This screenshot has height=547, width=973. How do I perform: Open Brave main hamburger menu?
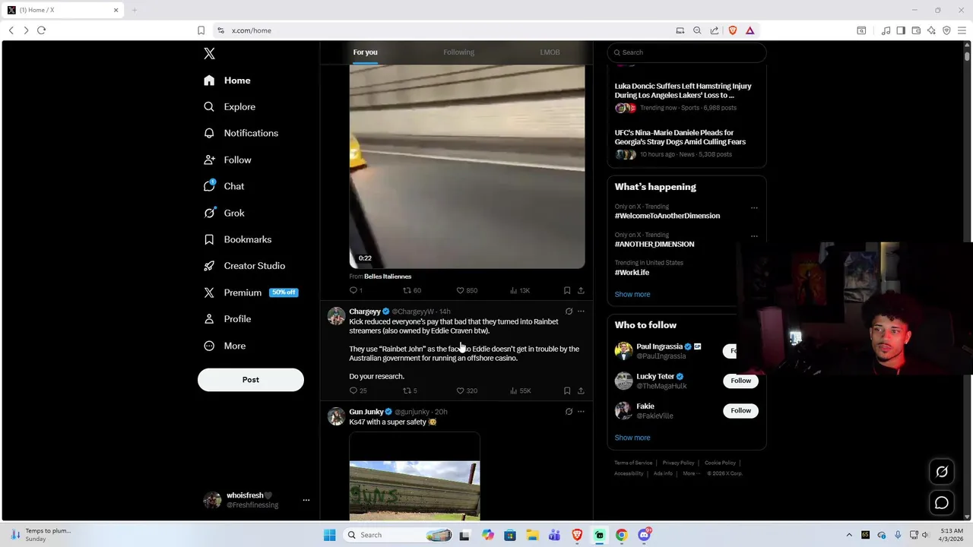click(962, 30)
